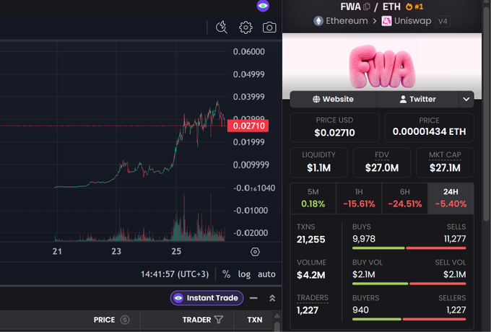Select the 24H timeframe tab
Image resolution: width=491 pixels, height=332 pixels.
point(451,198)
